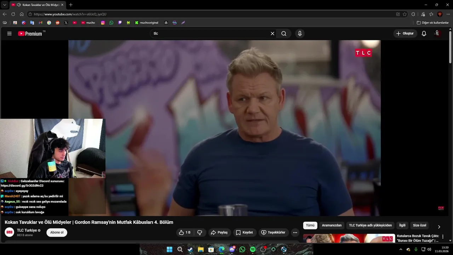Show more chips with right arrow

coord(439,227)
